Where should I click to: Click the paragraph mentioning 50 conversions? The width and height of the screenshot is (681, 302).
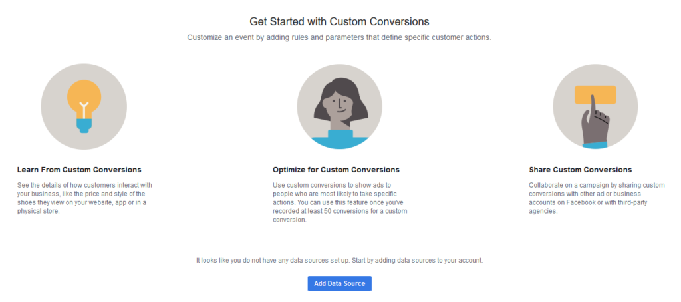pyautogui.click(x=340, y=202)
